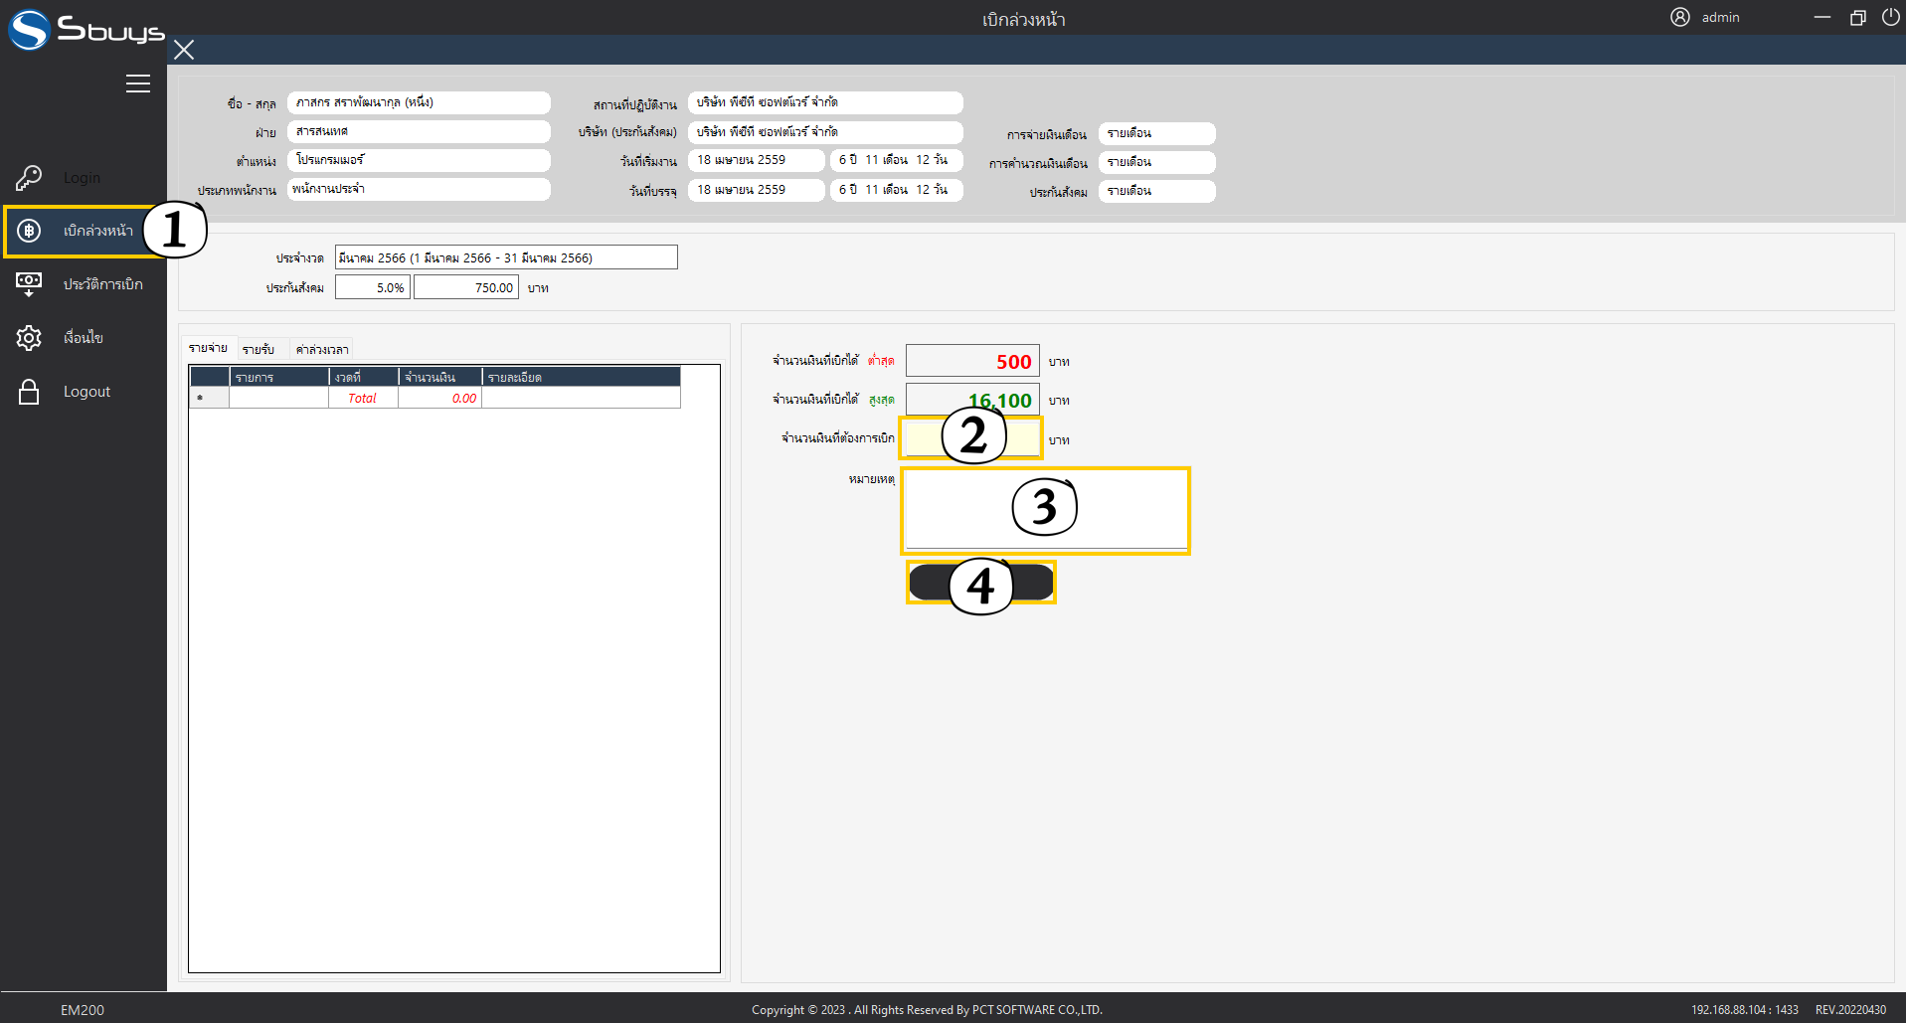The image size is (1906, 1023).
Task: Switch to the รายจ่าย tab
Action: (209, 348)
